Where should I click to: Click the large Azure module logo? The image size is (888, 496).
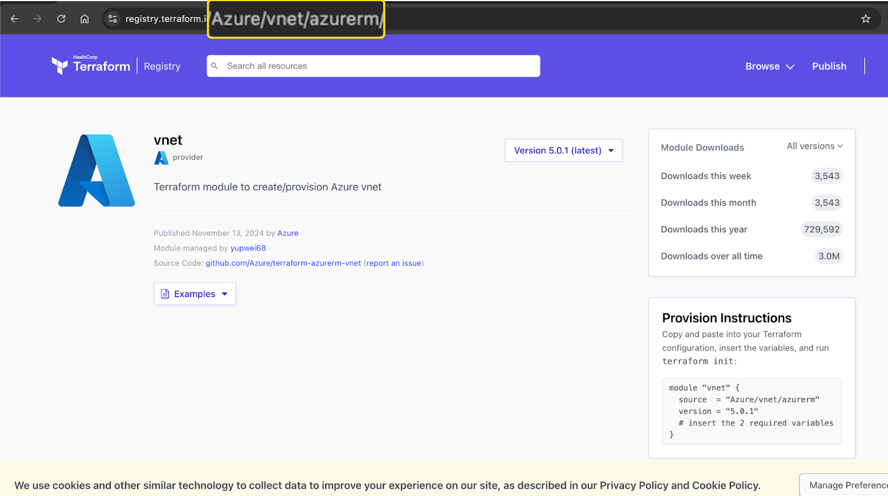point(97,171)
